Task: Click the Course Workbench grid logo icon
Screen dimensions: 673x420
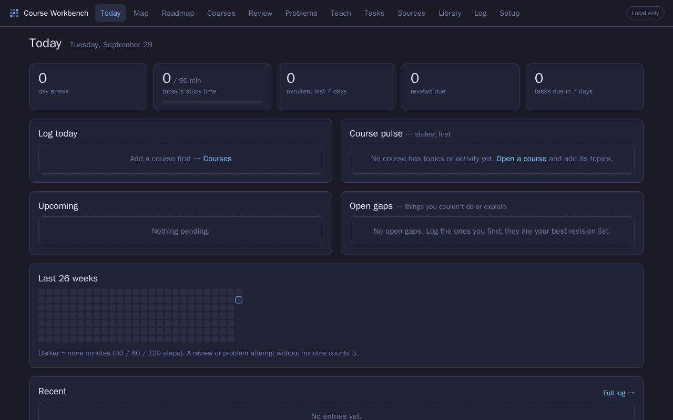Action: pyautogui.click(x=14, y=13)
